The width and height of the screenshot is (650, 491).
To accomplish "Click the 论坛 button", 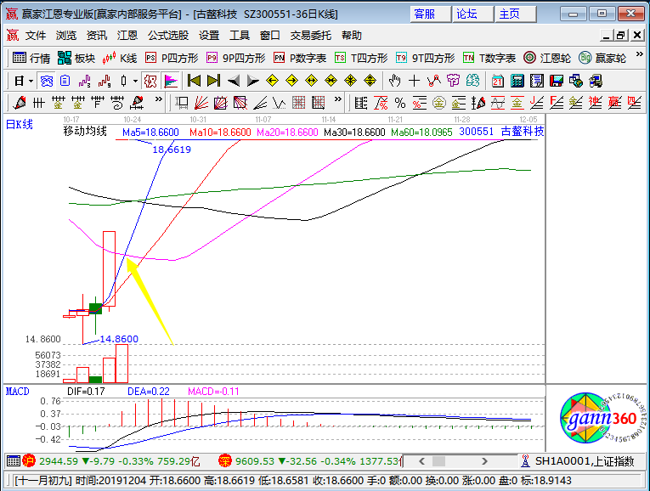I will click(x=473, y=14).
